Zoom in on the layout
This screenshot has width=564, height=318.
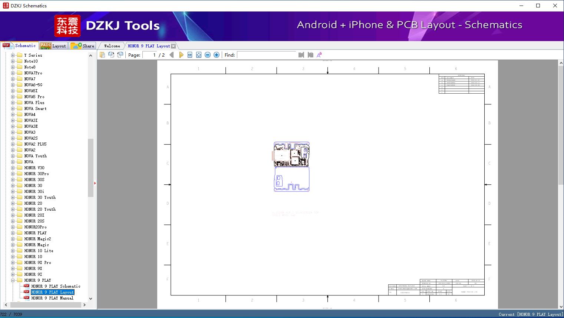(x=217, y=55)
